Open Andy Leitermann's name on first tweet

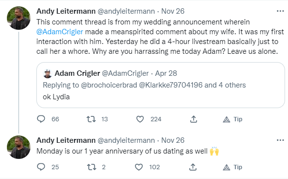click(x=66, y=11)
